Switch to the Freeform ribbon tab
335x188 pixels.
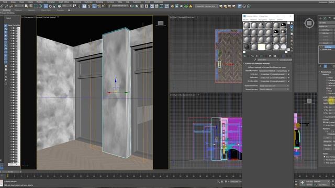point(18,10)
